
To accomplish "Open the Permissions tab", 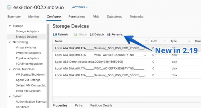I will (x=77, y=17).
